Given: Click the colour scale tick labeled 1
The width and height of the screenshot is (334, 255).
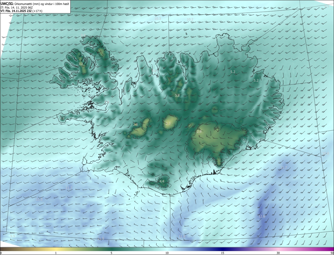Looking at the screenshot, I should tap(56, 253).
